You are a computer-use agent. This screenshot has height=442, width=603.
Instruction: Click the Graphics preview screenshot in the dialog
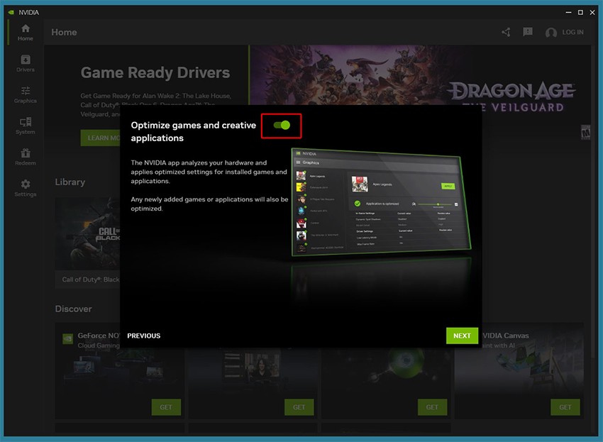pos(381,203)
